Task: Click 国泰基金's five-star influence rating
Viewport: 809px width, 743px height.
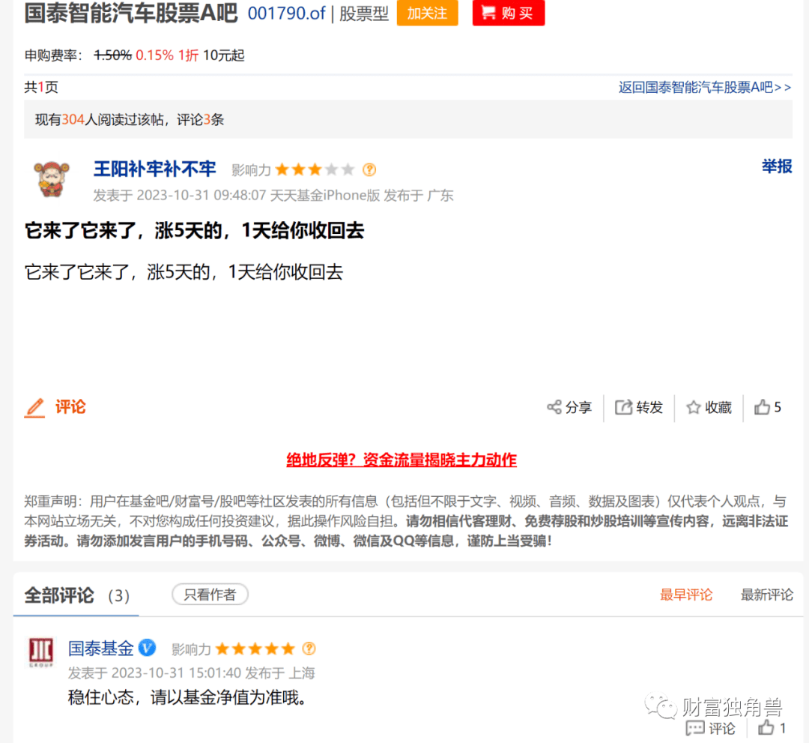Action: [255, 649]
